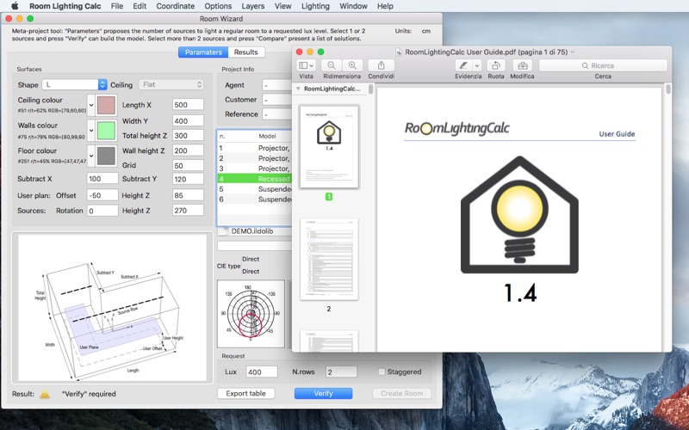Switch to the Results tab
Screen dimensions: 689x430
(x=245, y=52)
